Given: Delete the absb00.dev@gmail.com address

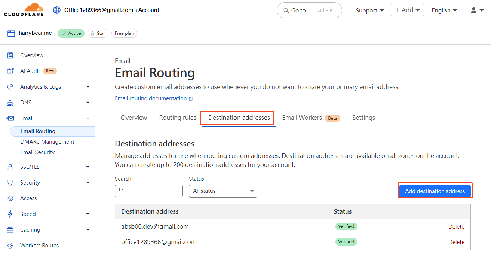Looking at the screenshot, I should [x=457, y=226].
